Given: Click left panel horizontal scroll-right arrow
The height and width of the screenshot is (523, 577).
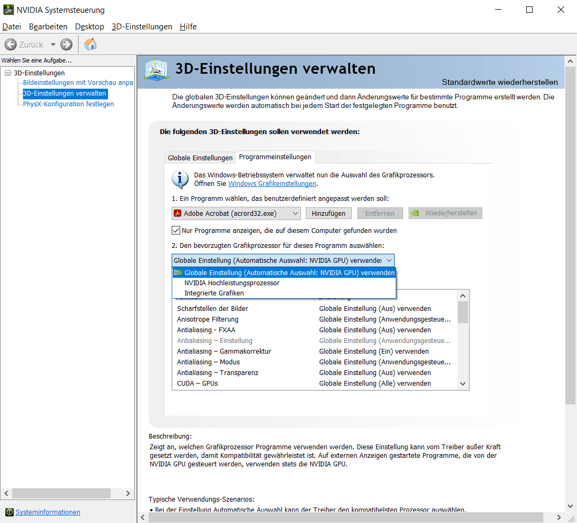Looking at the screenshot, I should [x=128, y=493].
